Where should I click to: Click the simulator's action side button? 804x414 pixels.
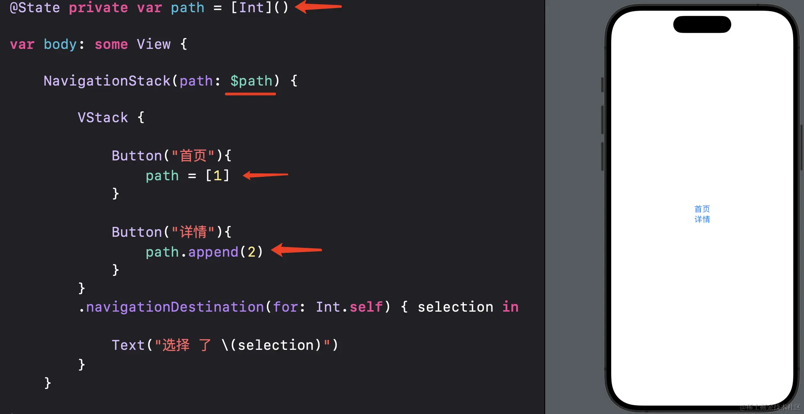pyautogui.click(x=602, y=85)
